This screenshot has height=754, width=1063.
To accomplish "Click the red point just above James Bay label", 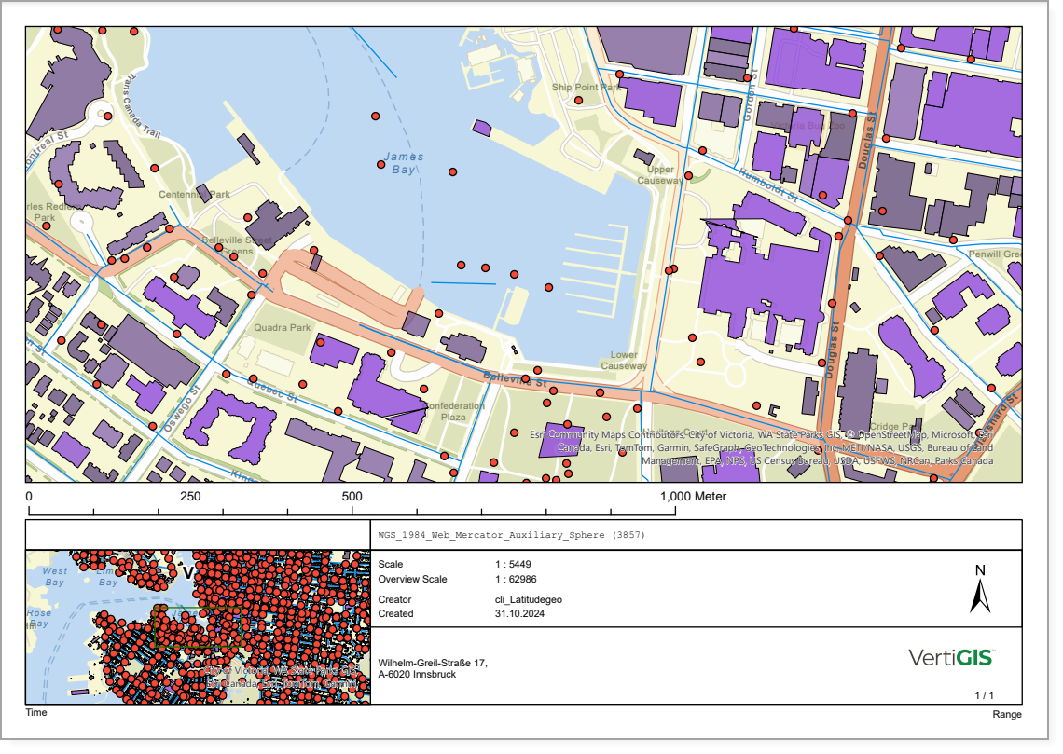I will pos(376,117).
